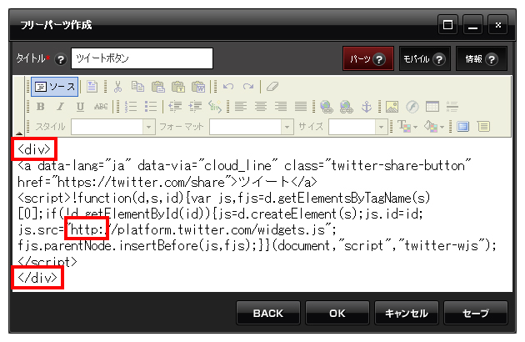
Task: Click the Redo arrow icon
Action: coord(248,87)
